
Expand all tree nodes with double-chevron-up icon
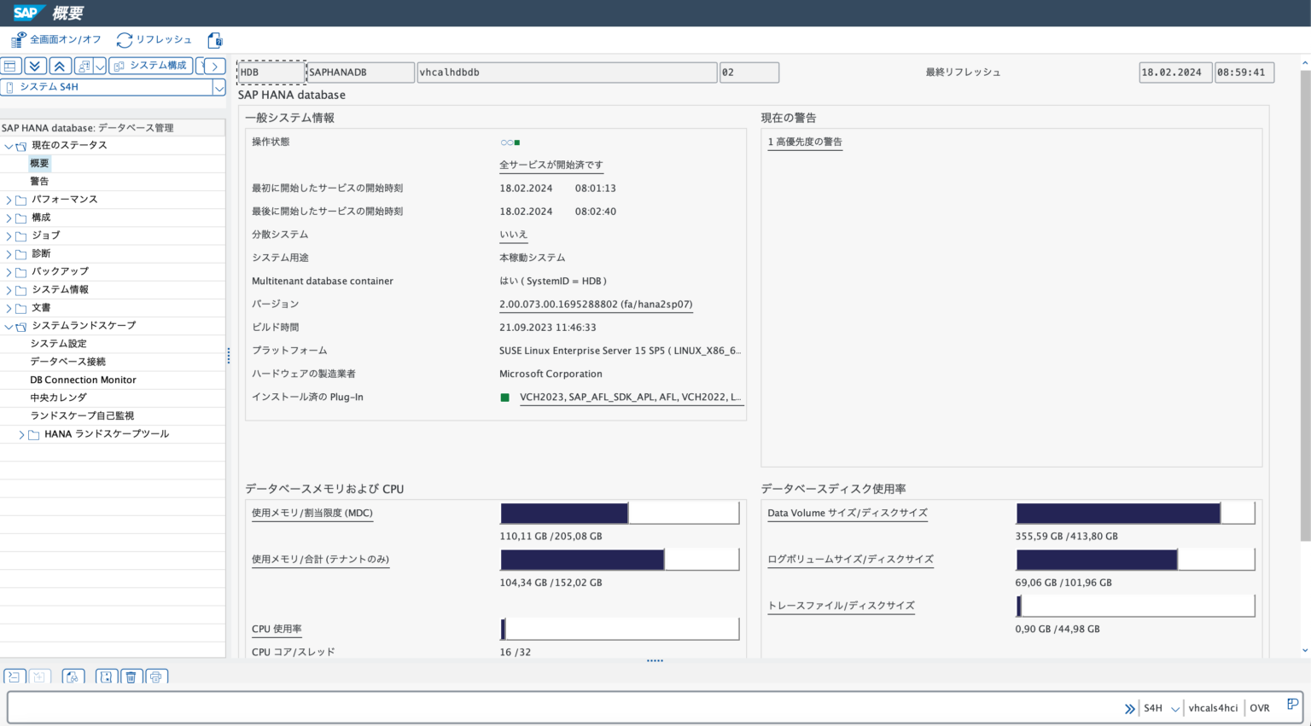[60, 66]
